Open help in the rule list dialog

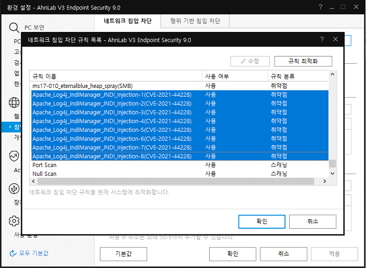[x=322, y=39]
